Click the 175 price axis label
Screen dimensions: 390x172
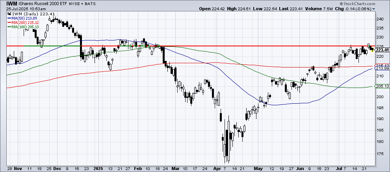(x=379, y=154)
